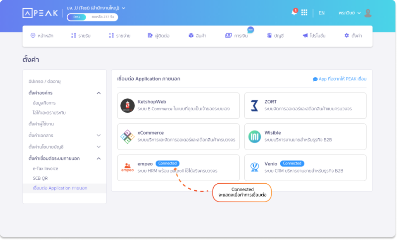Open e-Tax Invoice settings

(45, 169)
